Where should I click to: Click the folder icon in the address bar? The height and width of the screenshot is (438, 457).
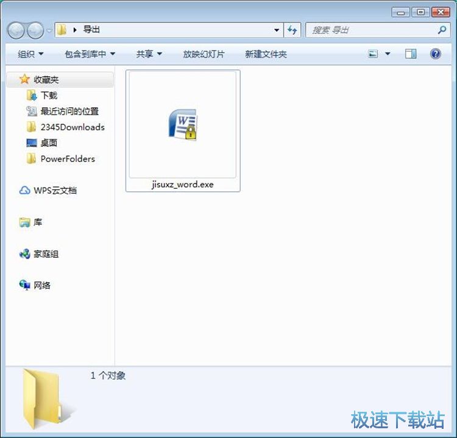pyautogui.click(x=62, y=30)
